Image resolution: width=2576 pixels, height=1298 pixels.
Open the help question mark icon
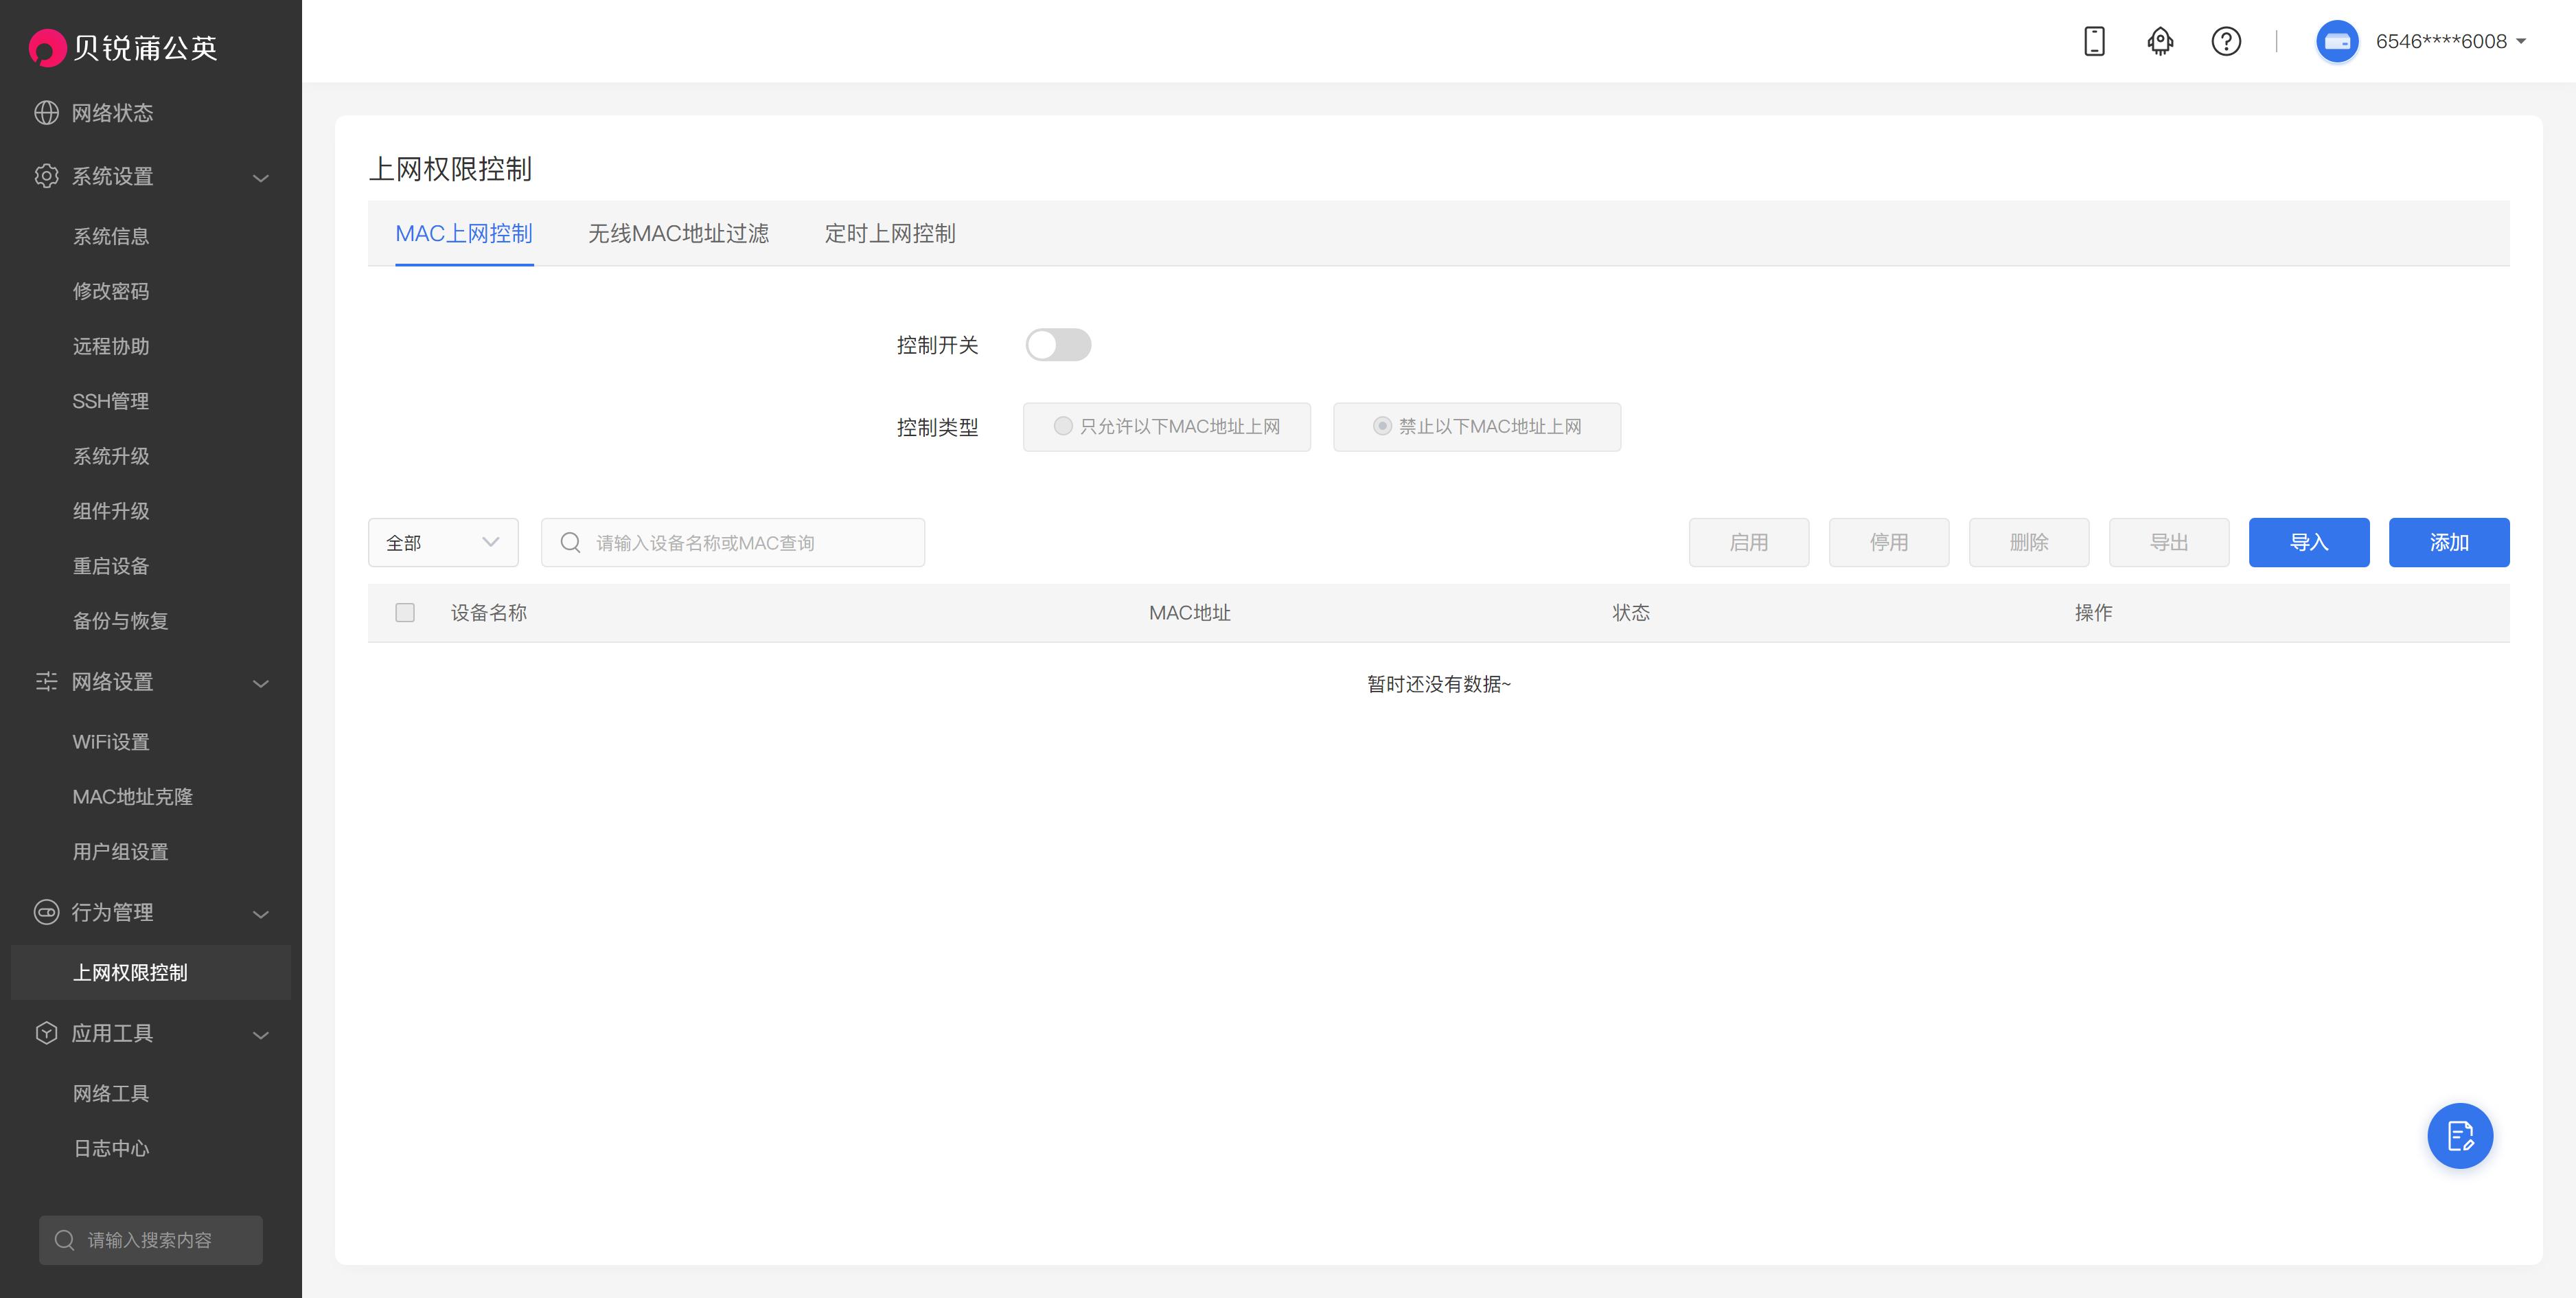(2225, 41)
